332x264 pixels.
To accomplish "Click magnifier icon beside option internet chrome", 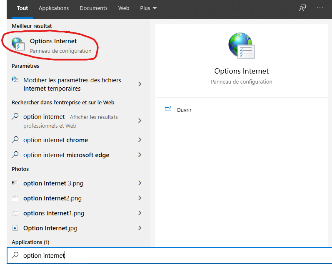I will tap(15, 140).
